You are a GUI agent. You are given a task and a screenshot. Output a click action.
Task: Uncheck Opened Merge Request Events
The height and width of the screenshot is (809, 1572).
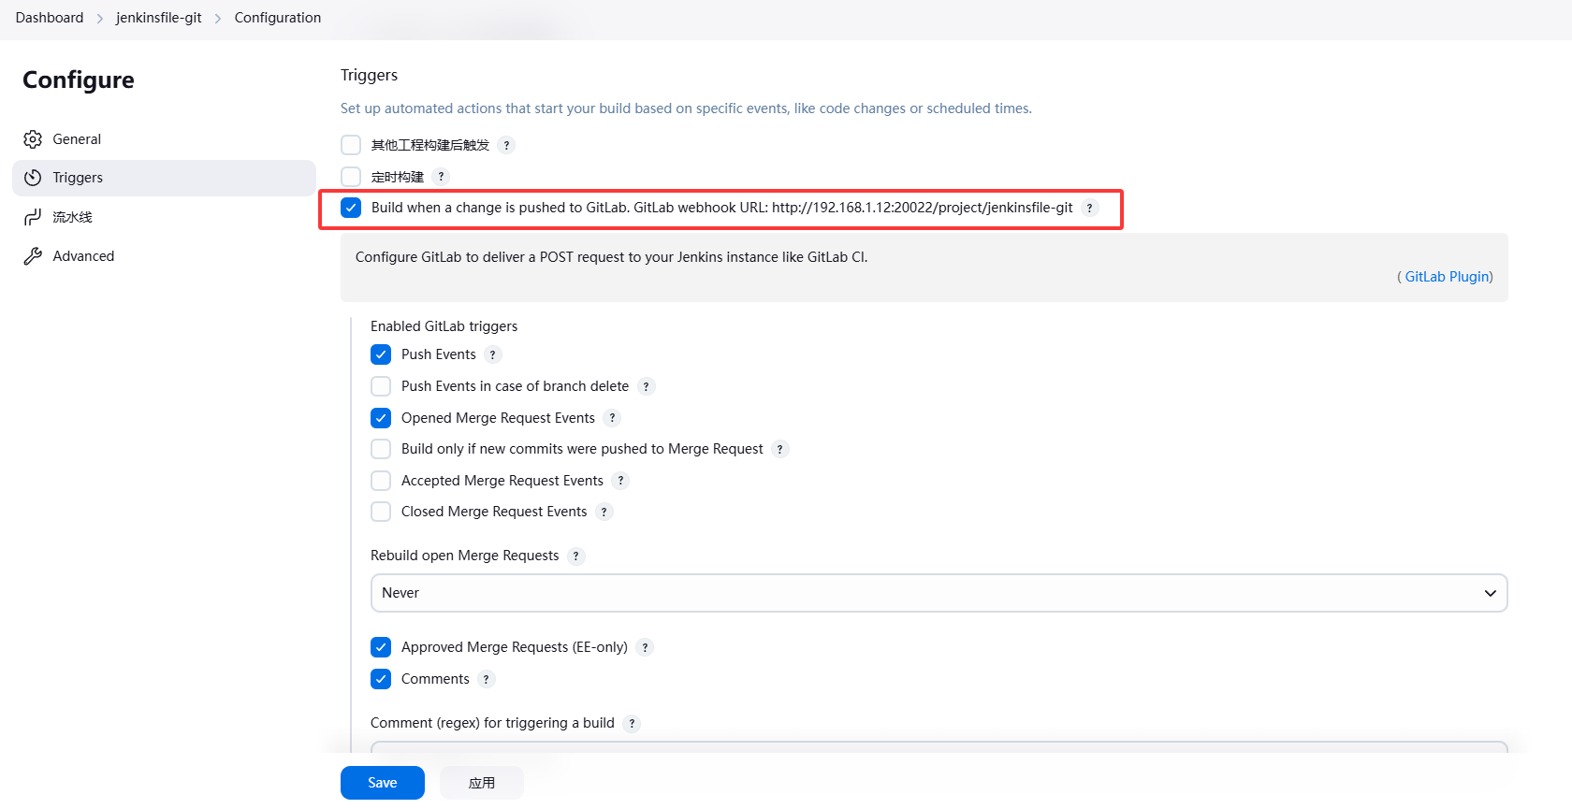tap(381, 418)
